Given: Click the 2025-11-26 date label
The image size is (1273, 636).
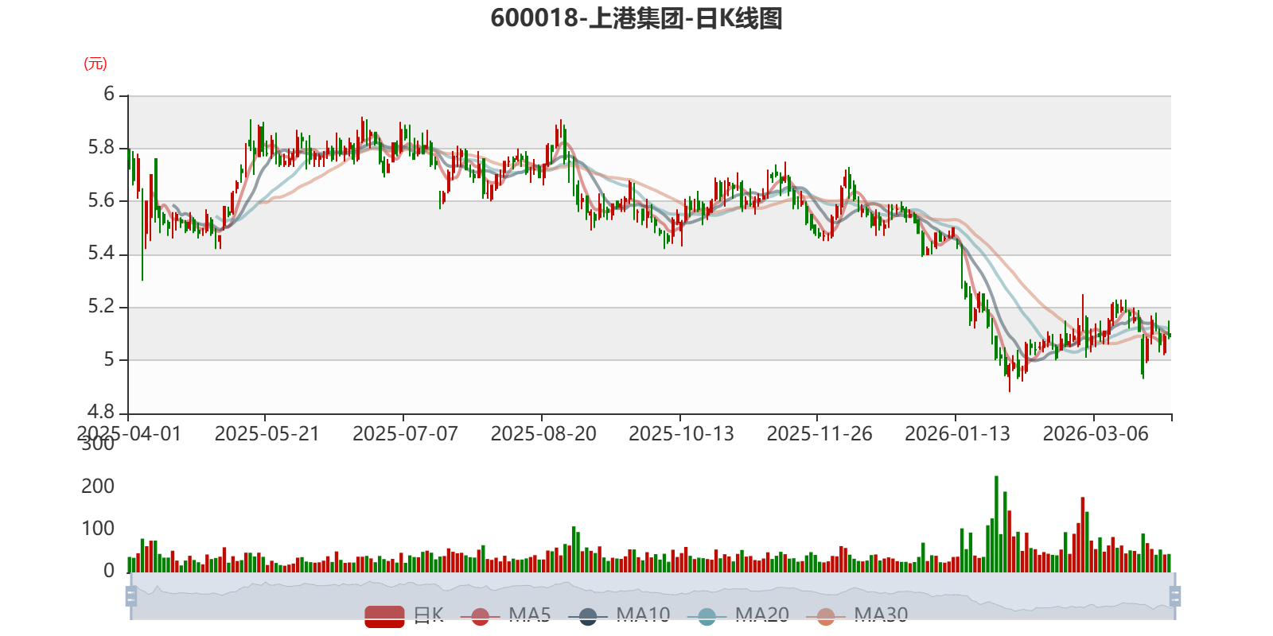Looking at the screenshot, I should (819, 434).
